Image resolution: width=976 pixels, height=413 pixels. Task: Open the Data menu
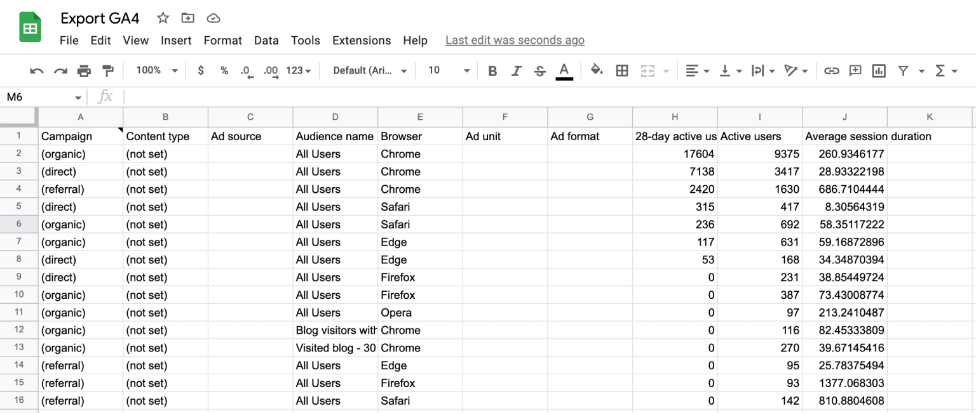266,40
